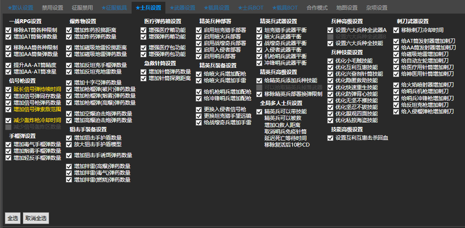Uncheck 精英兵可以带技能 option
The height and width of the screenshot is (228, 465).
point(260,112)
